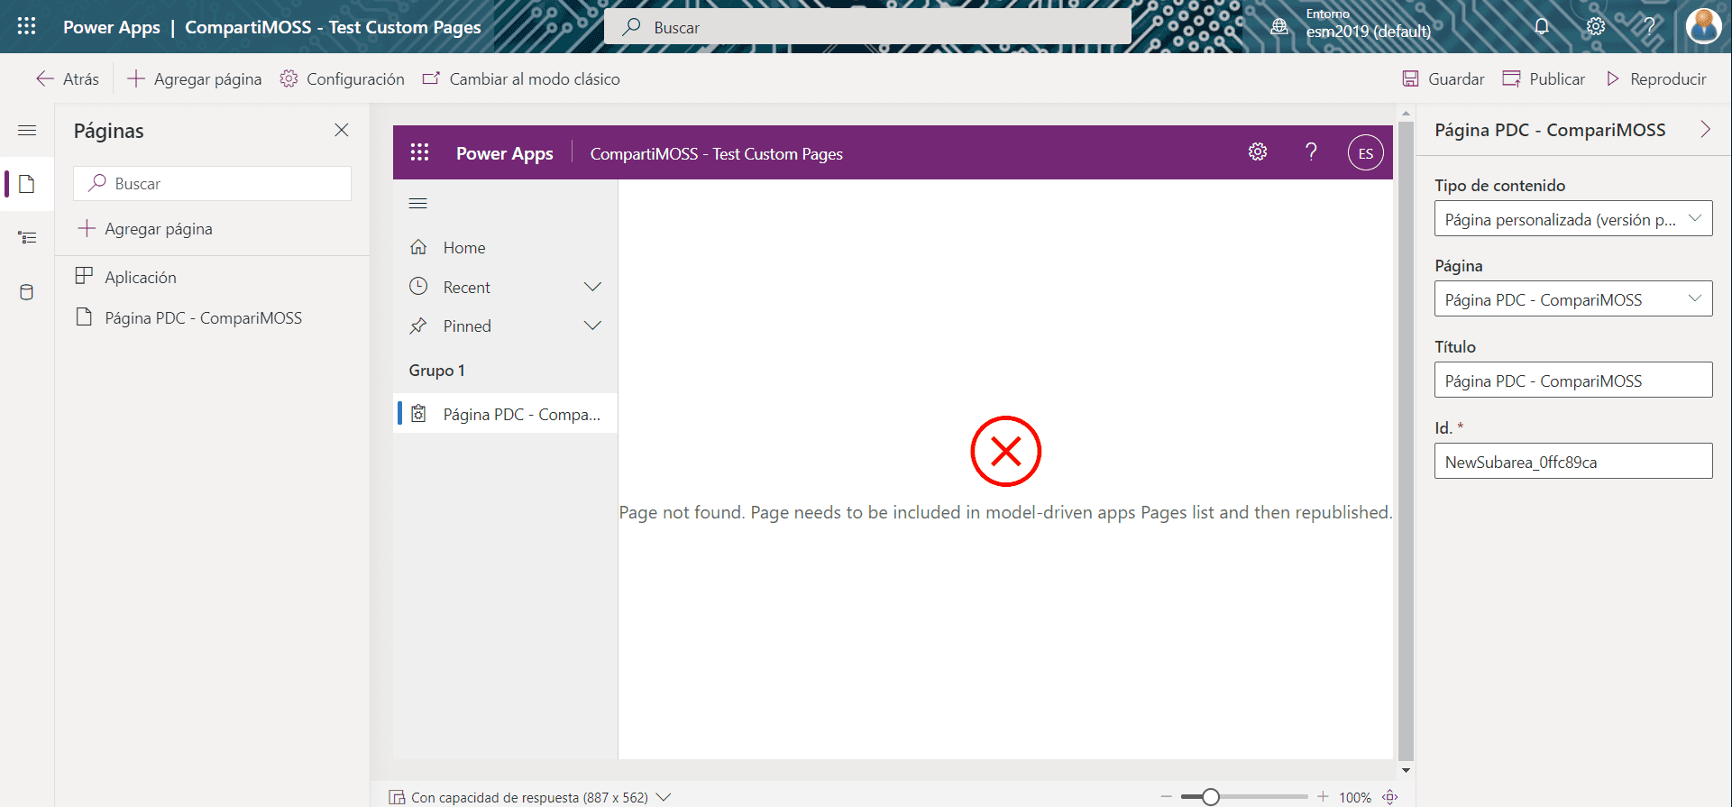The image size is (1732, 807).
Task: Open user account avatar
Action: click(1703, 26)
